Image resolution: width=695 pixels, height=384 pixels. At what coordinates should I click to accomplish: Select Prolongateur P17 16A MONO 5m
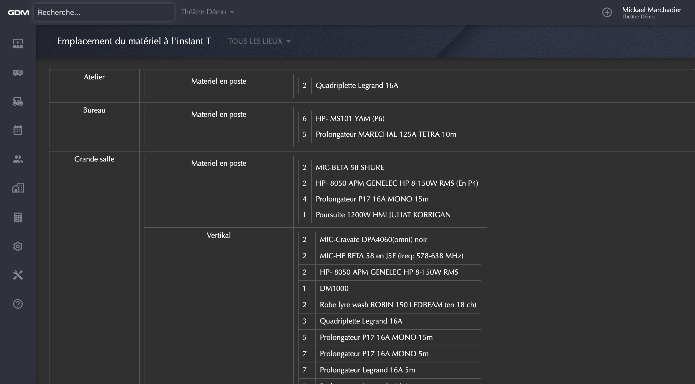tap(374, 354)
